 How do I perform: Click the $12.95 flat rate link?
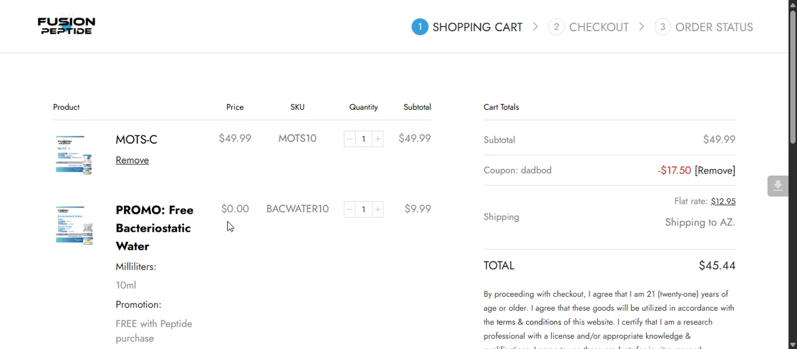click(723, 202)
